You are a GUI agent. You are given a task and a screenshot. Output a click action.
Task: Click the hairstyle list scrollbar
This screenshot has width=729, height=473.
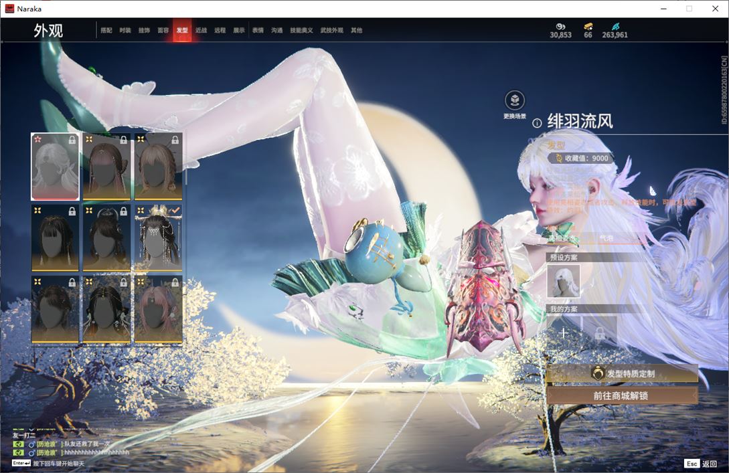pyautogui.click(x=185, y=158)
